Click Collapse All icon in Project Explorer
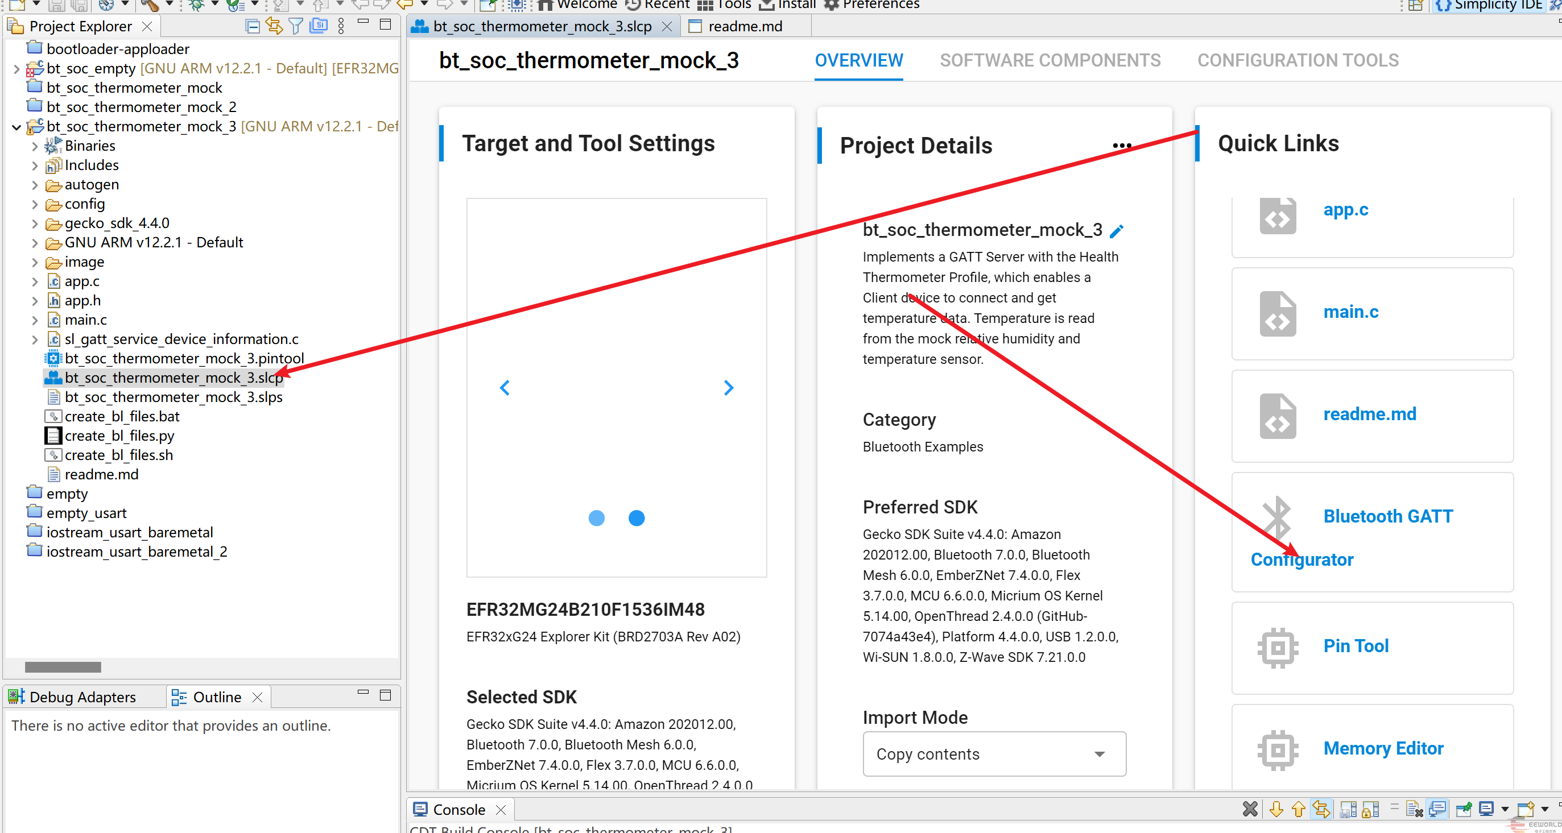The height and width of the screenshot is (833, 1562). (252, 26)
